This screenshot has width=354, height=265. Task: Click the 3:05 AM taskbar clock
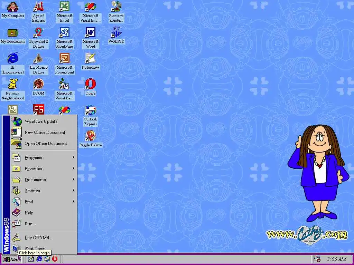point(336,259)
